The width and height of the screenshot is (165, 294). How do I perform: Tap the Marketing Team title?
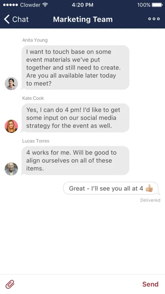point(83,19)
